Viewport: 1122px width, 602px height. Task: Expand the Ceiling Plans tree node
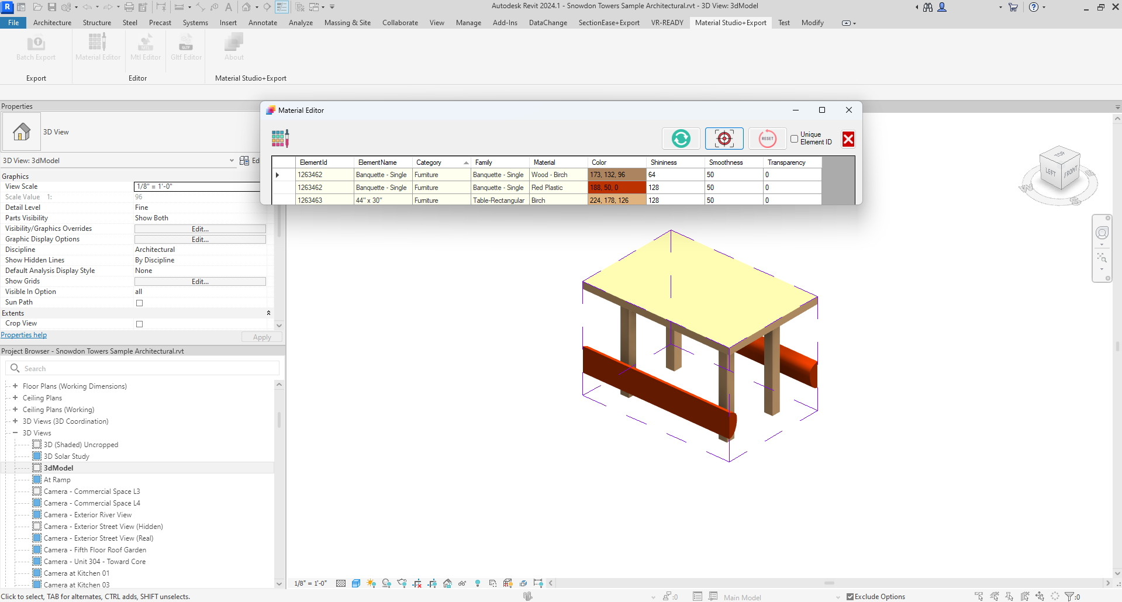15,398
